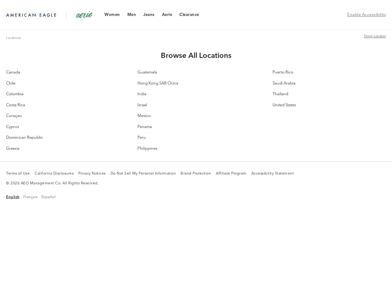Open the Store Locator link
The image size is (392, 294).
(375, 36)
